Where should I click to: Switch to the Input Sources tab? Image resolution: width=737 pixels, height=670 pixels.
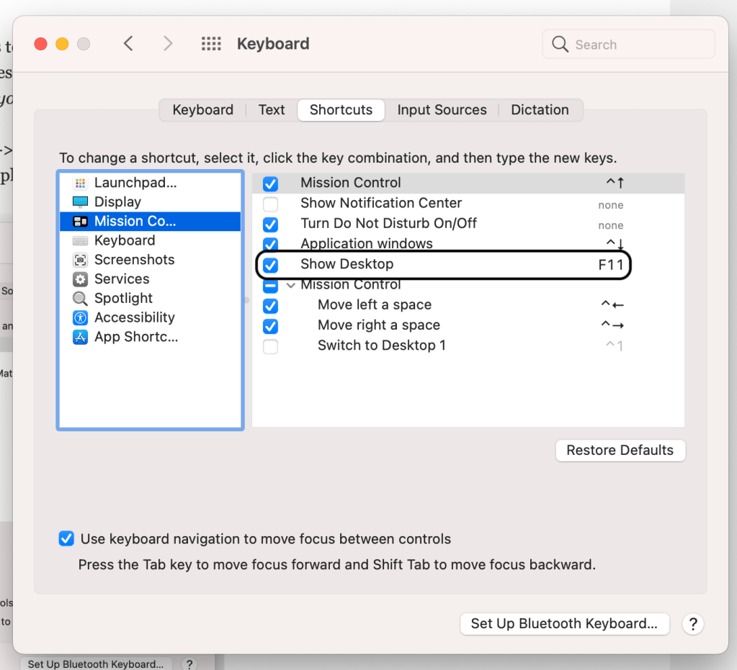pyautogui.click(x=442, y=110)
